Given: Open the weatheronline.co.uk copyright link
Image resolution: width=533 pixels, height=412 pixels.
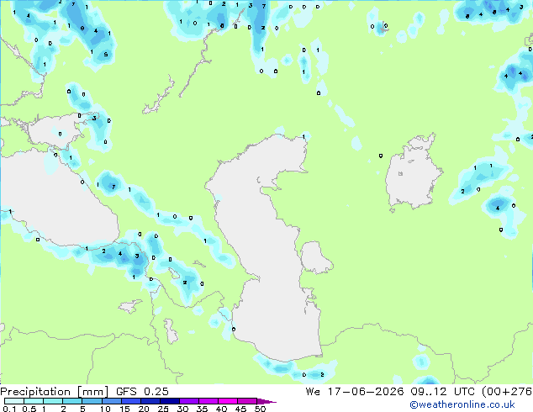Looking at the screenshot, I should [x=462, y=404].
